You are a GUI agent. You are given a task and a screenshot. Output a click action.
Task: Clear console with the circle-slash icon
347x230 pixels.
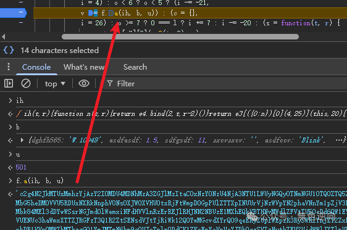coord(26,83)
